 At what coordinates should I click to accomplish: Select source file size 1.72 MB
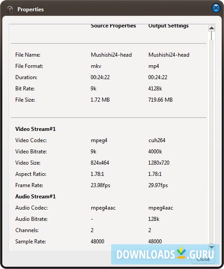click(100, 100)
